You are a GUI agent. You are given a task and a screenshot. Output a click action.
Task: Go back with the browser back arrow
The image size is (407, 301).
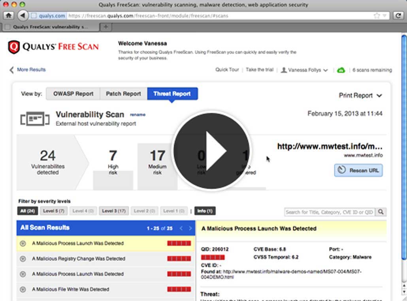23,15
